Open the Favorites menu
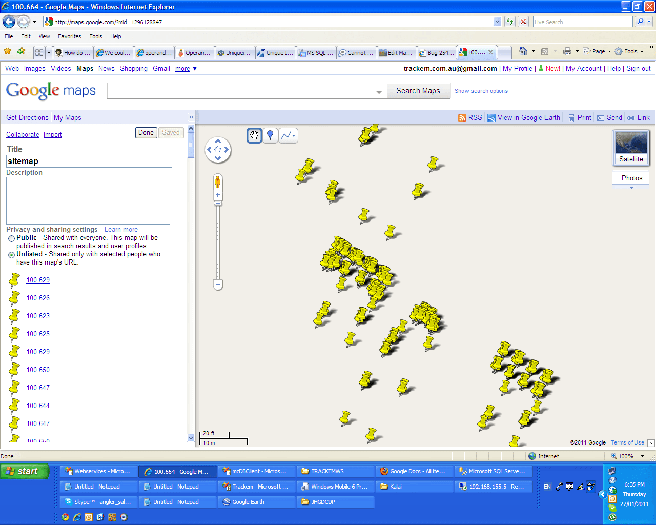 [x=70, y=36]
